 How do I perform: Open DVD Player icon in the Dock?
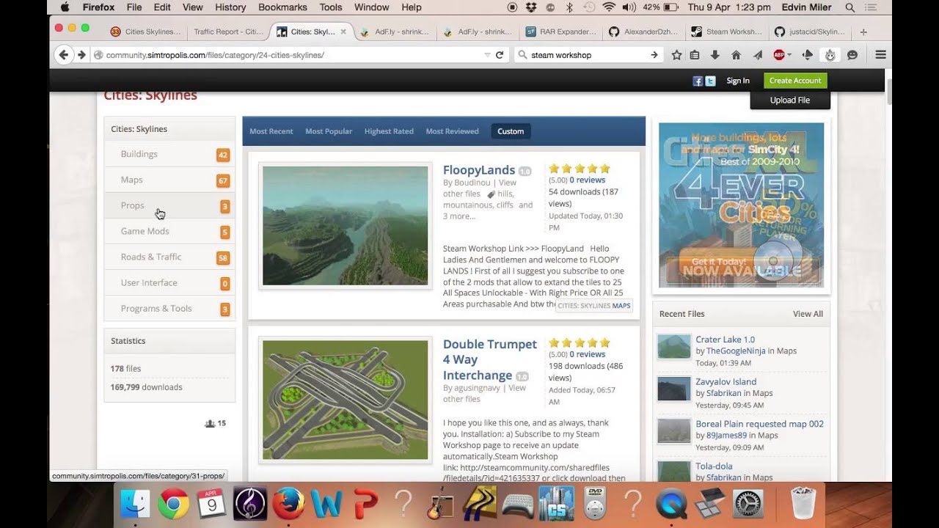(x=594, y=505)
